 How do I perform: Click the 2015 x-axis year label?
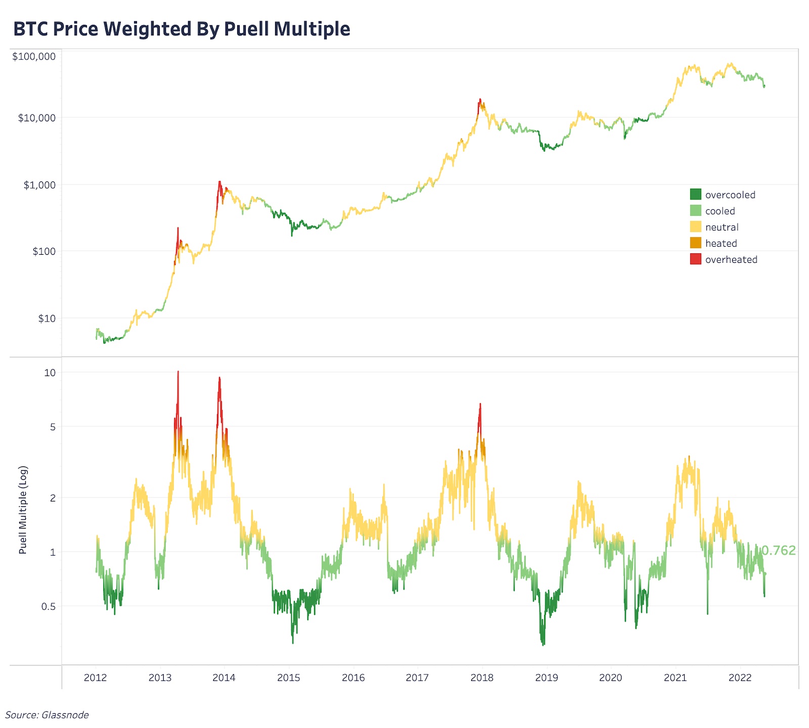(289, 677)
